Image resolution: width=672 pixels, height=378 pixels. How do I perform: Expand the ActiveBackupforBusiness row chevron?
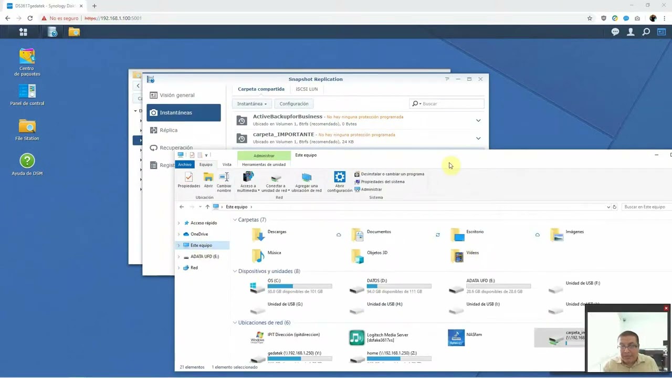(478, 120)
